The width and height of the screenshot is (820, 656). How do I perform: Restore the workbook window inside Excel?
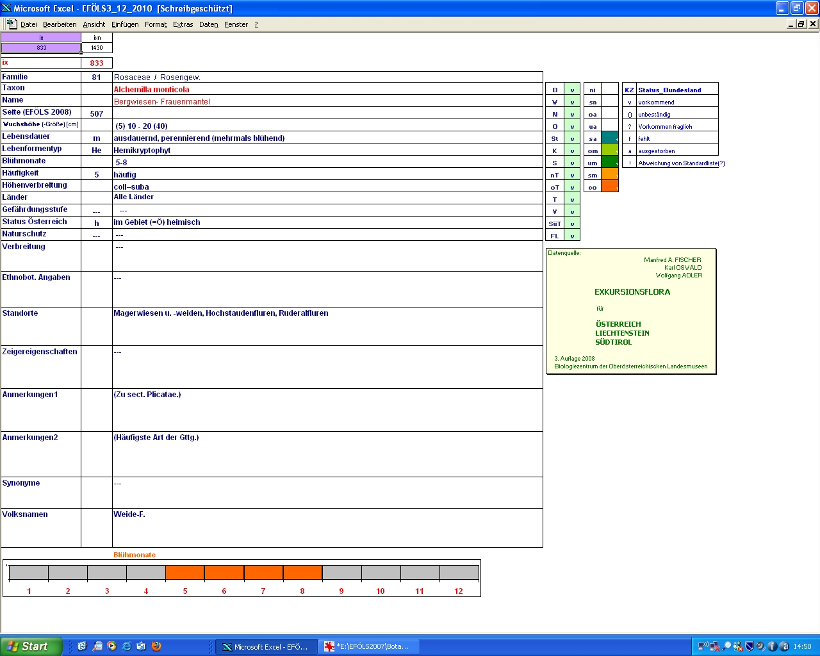(801, 24)
